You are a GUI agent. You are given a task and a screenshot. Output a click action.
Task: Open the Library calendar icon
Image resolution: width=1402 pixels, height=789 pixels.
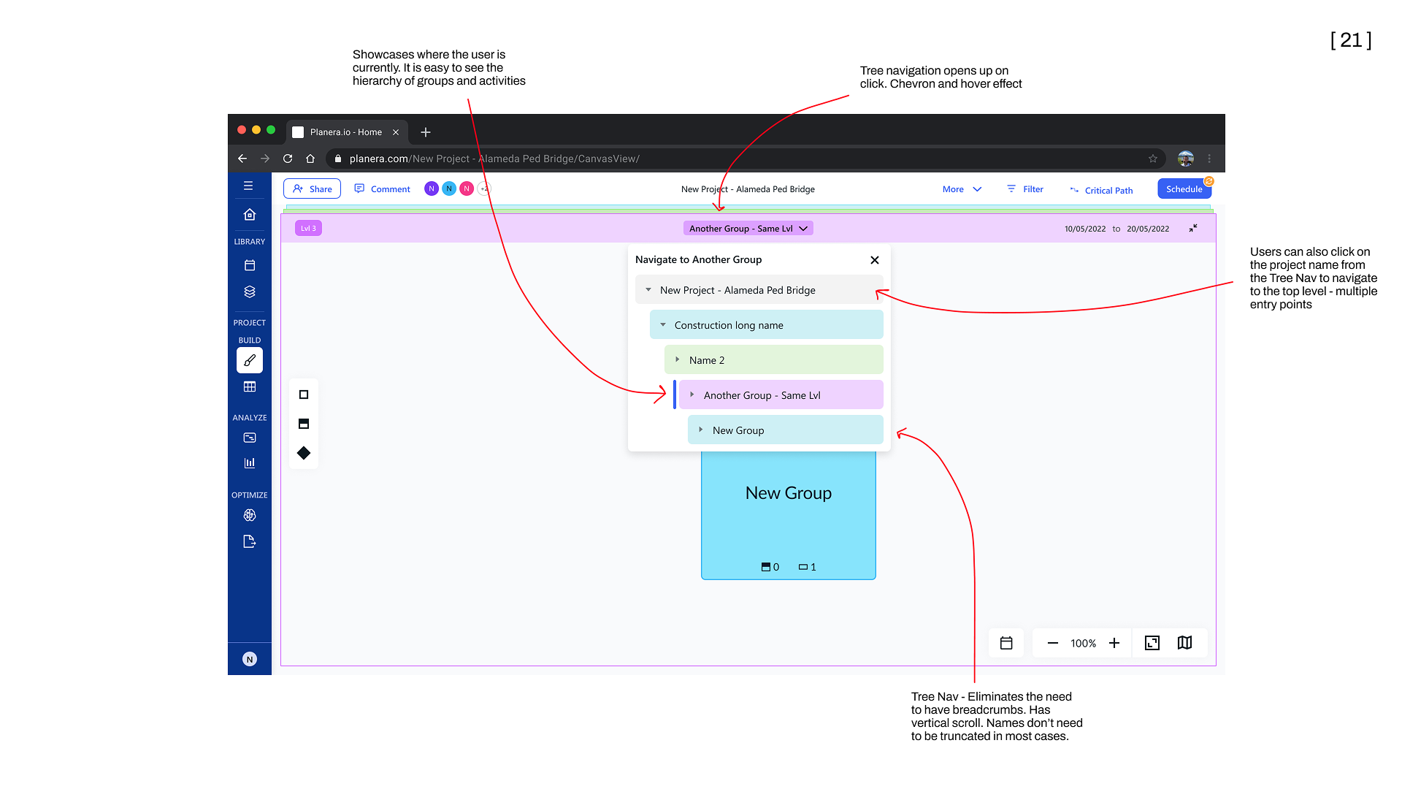[250, 265]
